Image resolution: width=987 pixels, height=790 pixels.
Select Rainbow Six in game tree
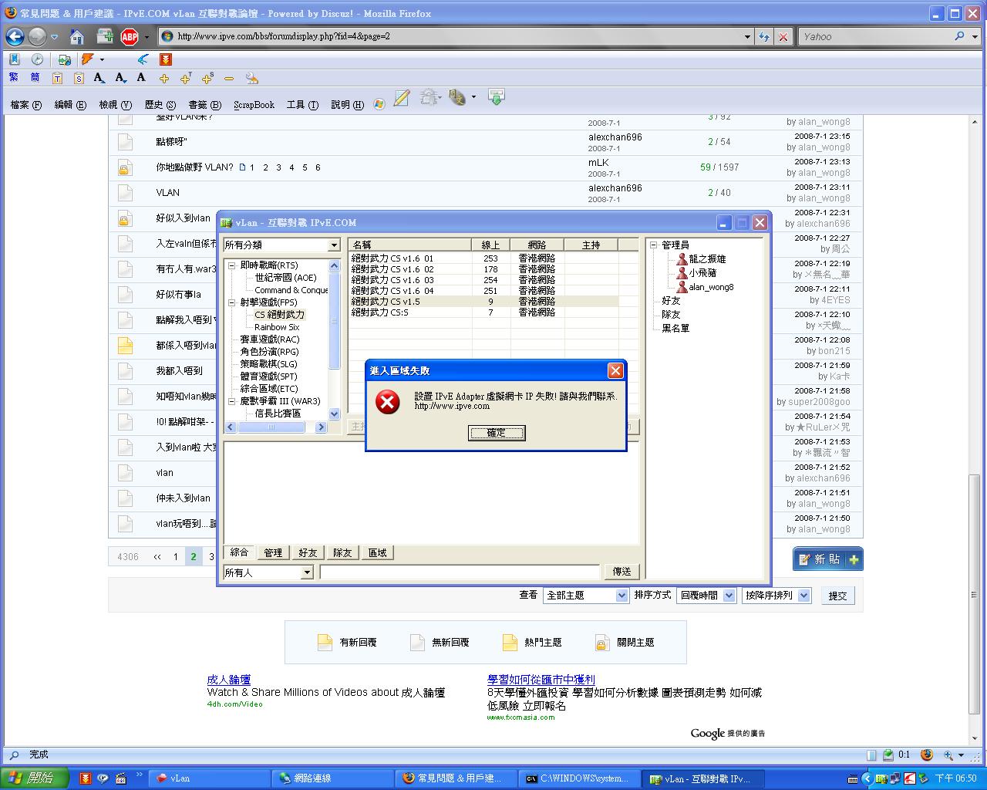[277, 327]
